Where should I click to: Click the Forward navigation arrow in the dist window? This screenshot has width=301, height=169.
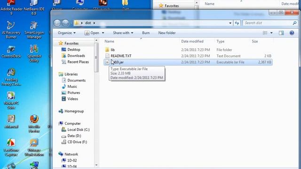pyautogui.click(x=65, y=23)
